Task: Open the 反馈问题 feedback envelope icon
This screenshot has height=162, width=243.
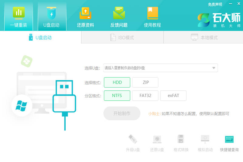Action: click(119, 14)
